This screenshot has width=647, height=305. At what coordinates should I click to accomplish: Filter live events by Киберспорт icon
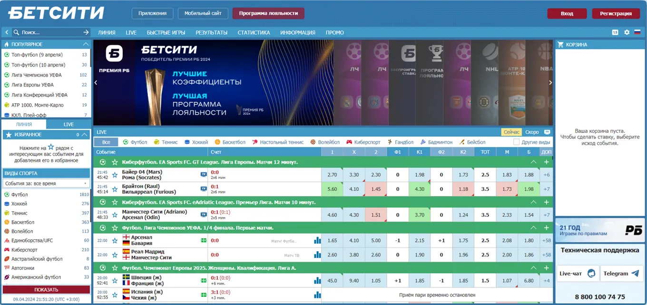[349, 142]
